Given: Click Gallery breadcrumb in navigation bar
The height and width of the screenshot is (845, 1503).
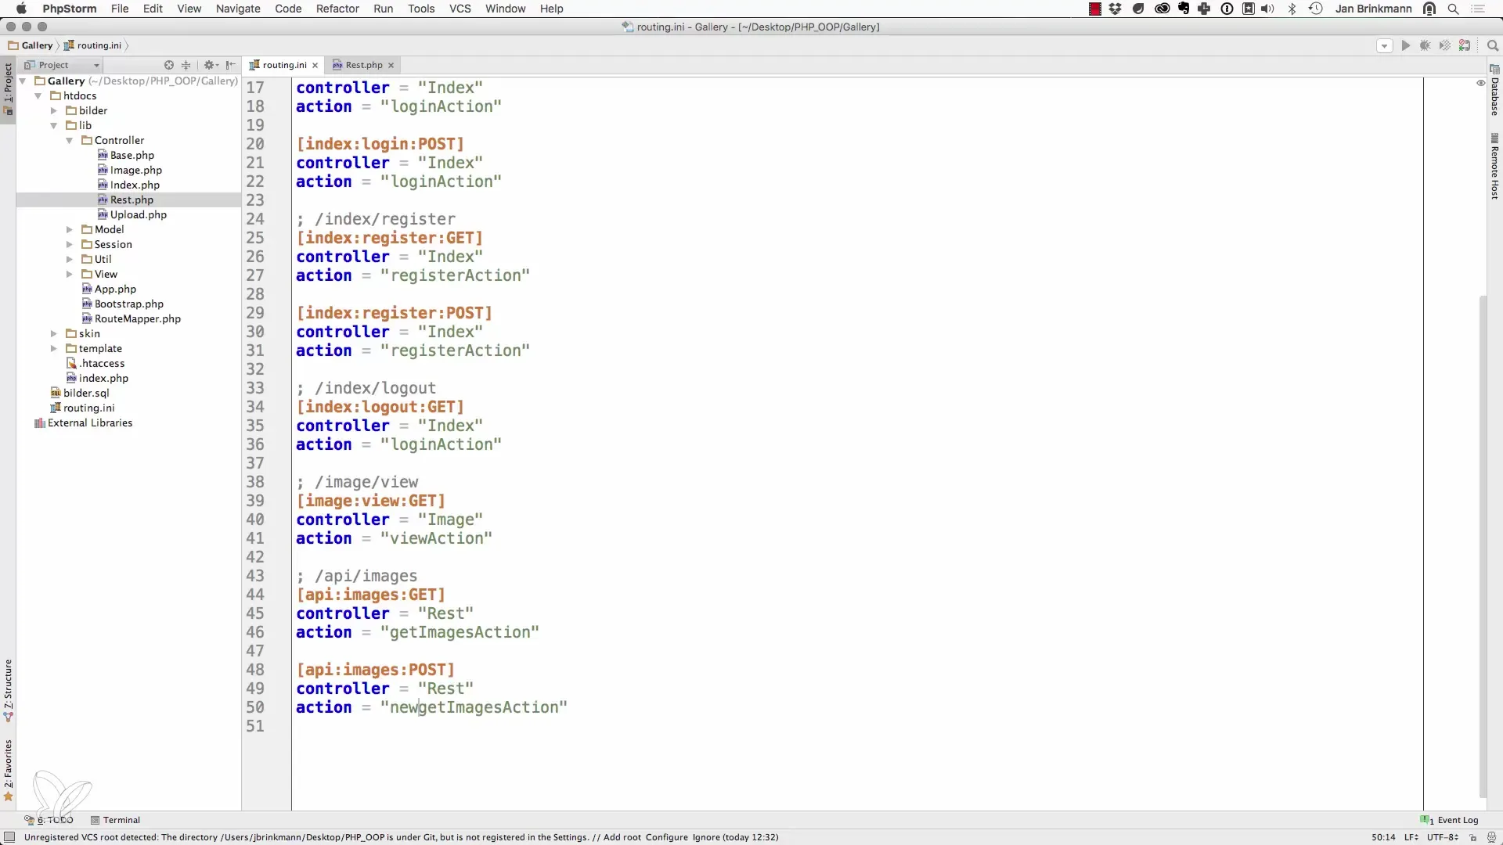Looking at the screenshot, I should [31, 45].
